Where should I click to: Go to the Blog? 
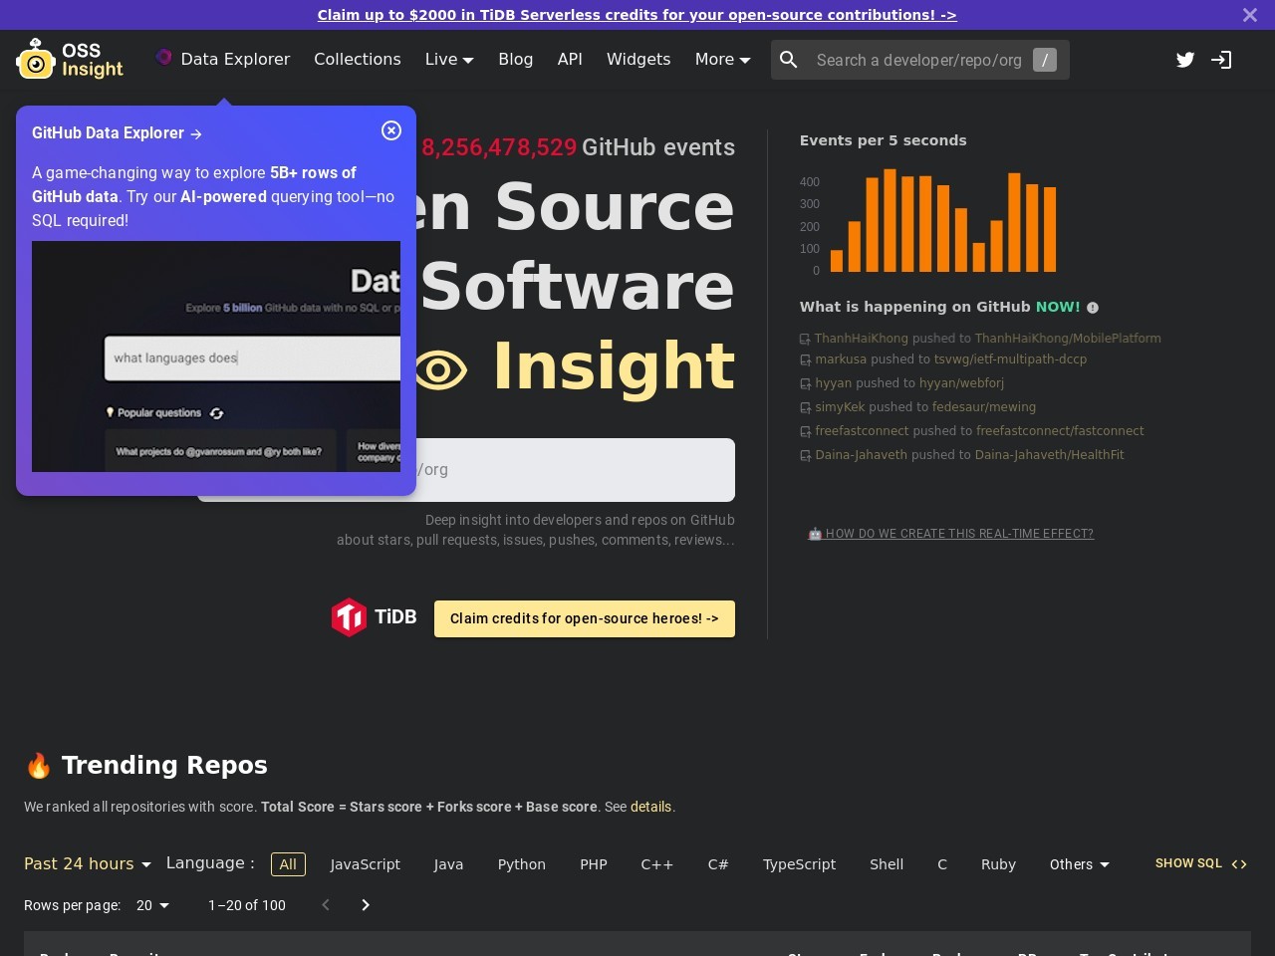516,60
